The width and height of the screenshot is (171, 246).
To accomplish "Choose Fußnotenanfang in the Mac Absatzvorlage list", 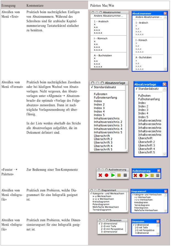I will coord(105,98).
